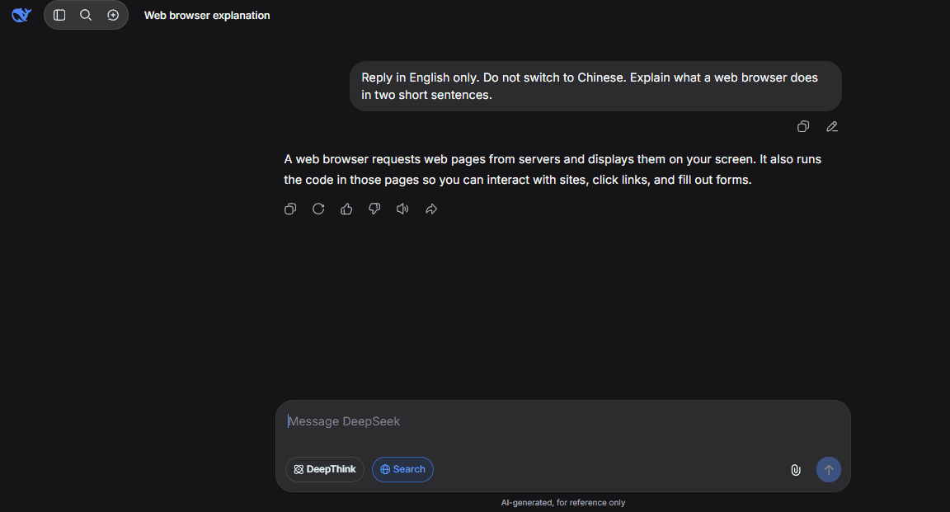This screenshot has width=950, height=512.
Task: Edit the user prompt with pencil icon
Action: [832, 127]
